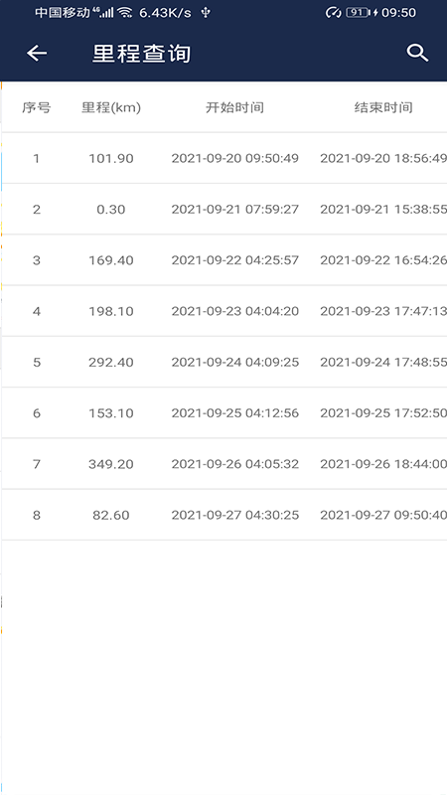Tap the Wi-Fi status icon

pyautogui.click(x=125, y=13)
